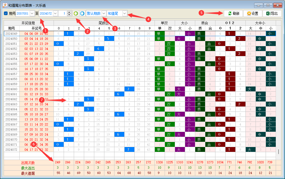Select the row for period 2024060
This screenshot has width=285, height=179.
coord(11,89)
